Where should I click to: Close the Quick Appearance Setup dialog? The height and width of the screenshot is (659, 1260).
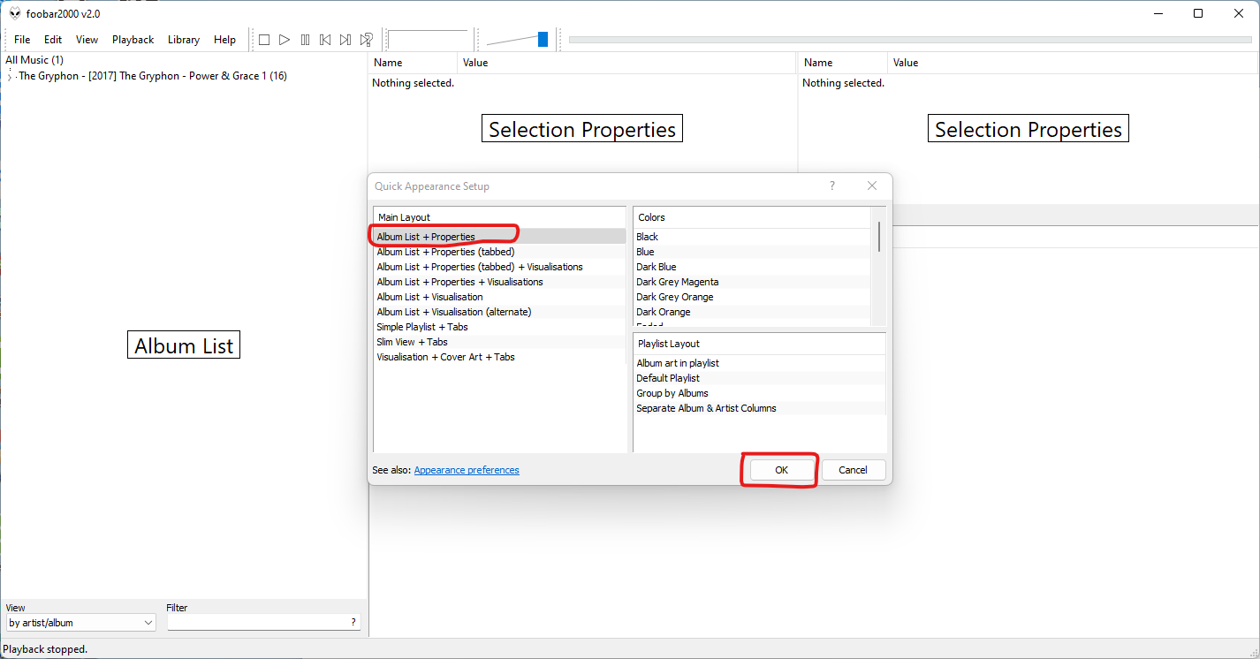(x=872, y=186)
